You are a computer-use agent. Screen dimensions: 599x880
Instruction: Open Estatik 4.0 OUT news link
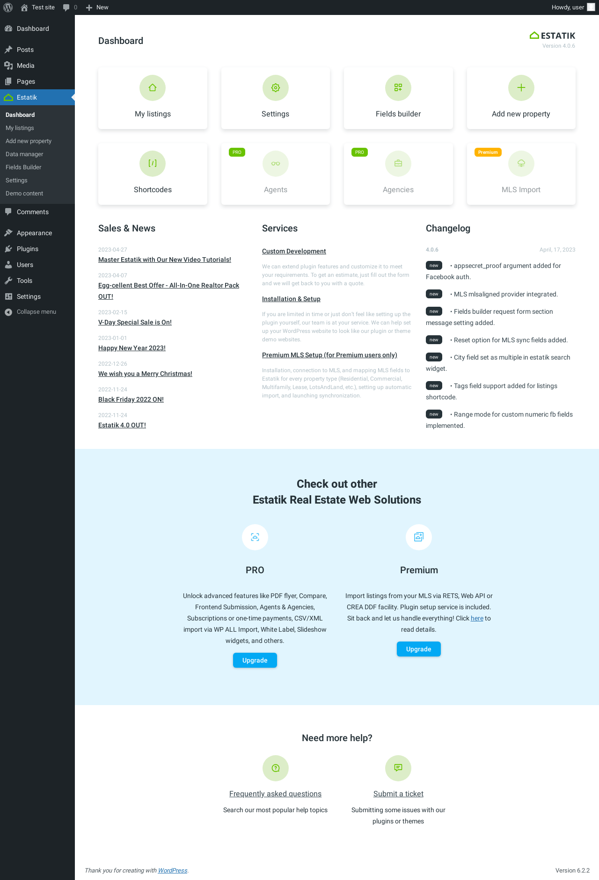(x=122, y=425)
